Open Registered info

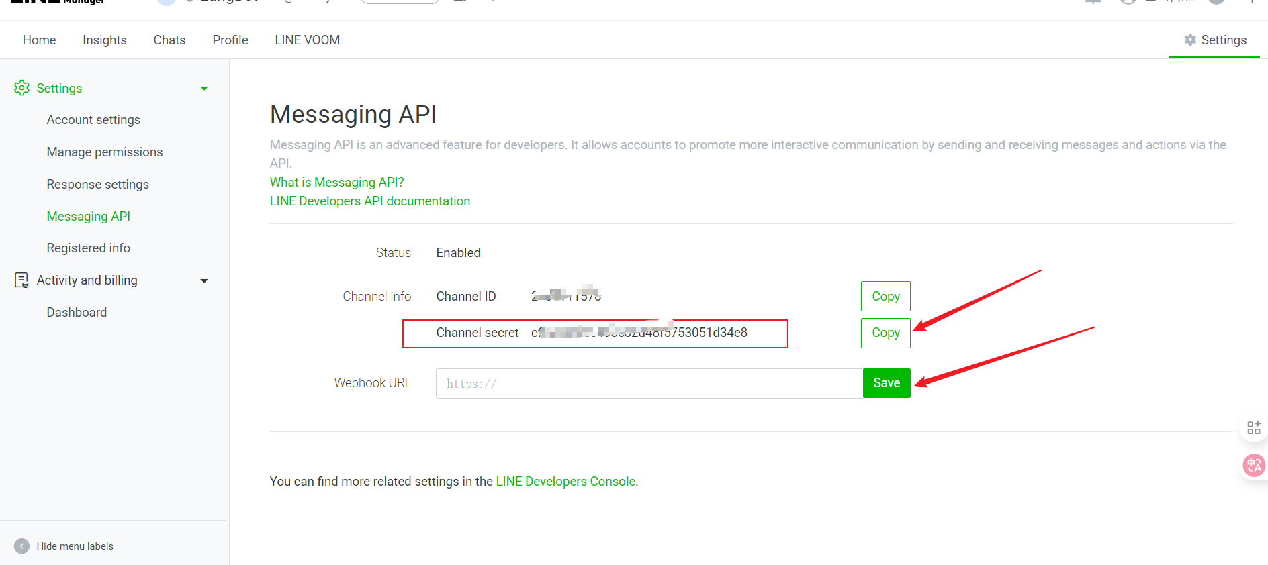click(89, 248)
